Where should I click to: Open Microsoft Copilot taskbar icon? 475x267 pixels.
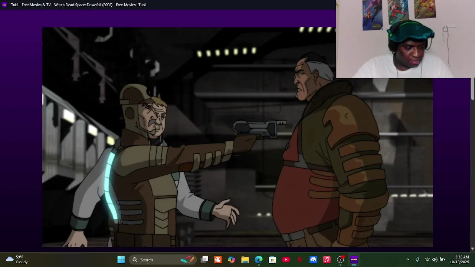point(232,260)
